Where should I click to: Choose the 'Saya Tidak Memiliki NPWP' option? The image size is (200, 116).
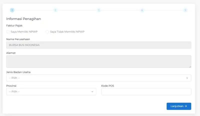coord(47,32)
